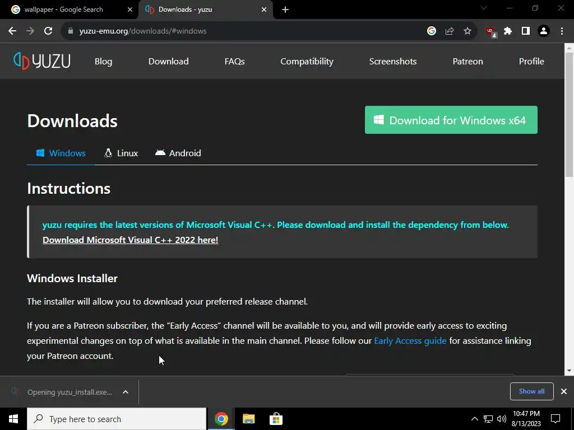Click the yuzu_install.exe download item
This screenshot has width=574, height=430.
(x=64, y=392)
